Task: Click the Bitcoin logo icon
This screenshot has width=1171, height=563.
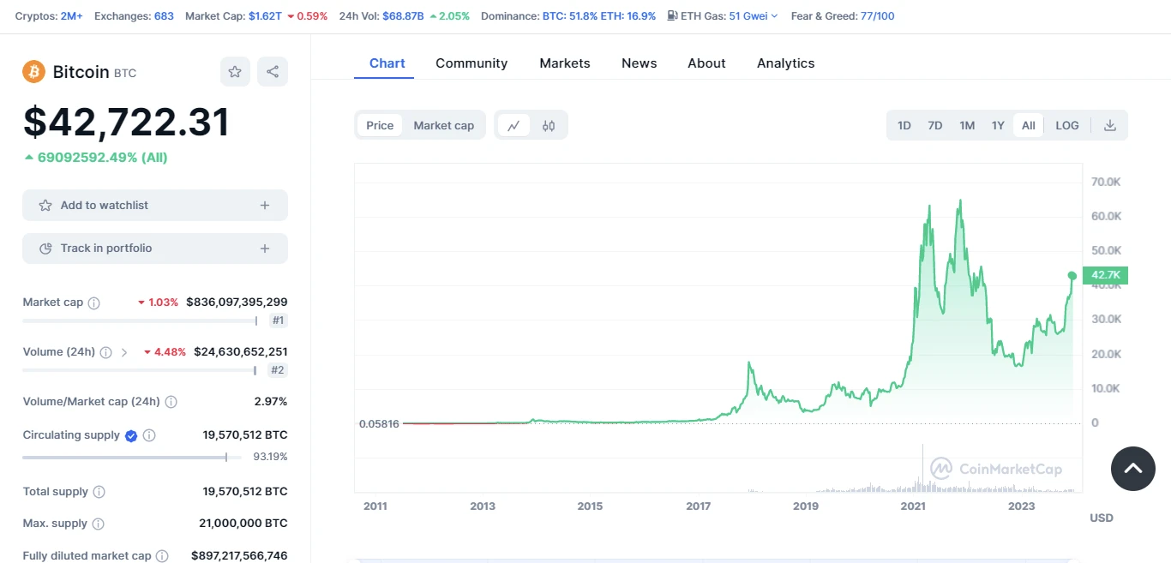Action: (x=34, y=72)
